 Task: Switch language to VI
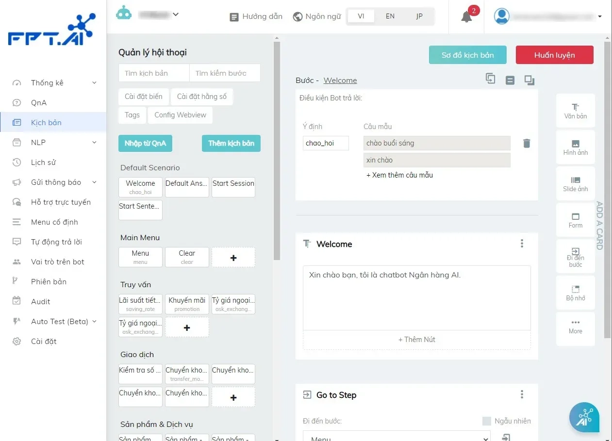pos(361,16)
